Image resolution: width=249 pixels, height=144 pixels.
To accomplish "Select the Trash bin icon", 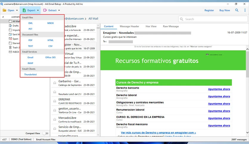I will tap(10, 47).
